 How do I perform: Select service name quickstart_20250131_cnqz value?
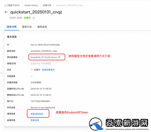pos(44,51)
